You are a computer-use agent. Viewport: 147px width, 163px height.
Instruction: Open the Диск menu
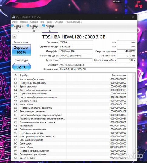tap(49, 22)
